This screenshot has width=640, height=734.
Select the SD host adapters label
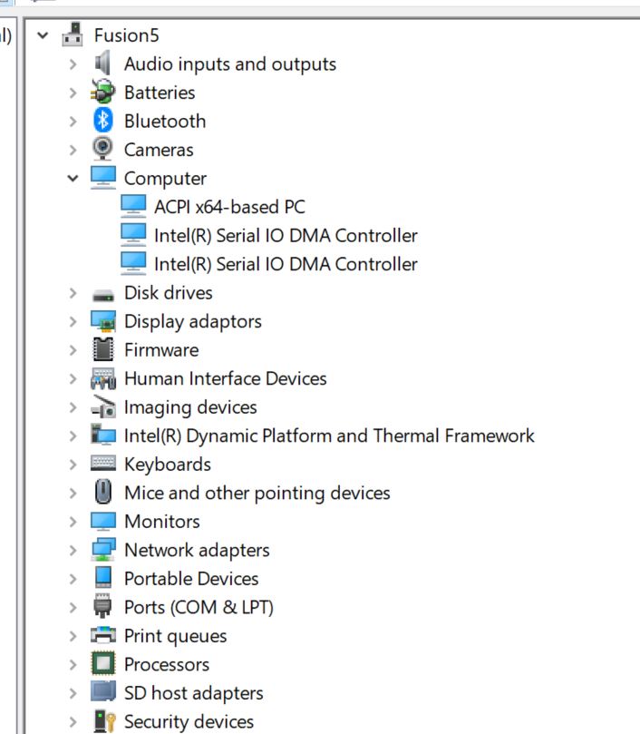point(193,693)
